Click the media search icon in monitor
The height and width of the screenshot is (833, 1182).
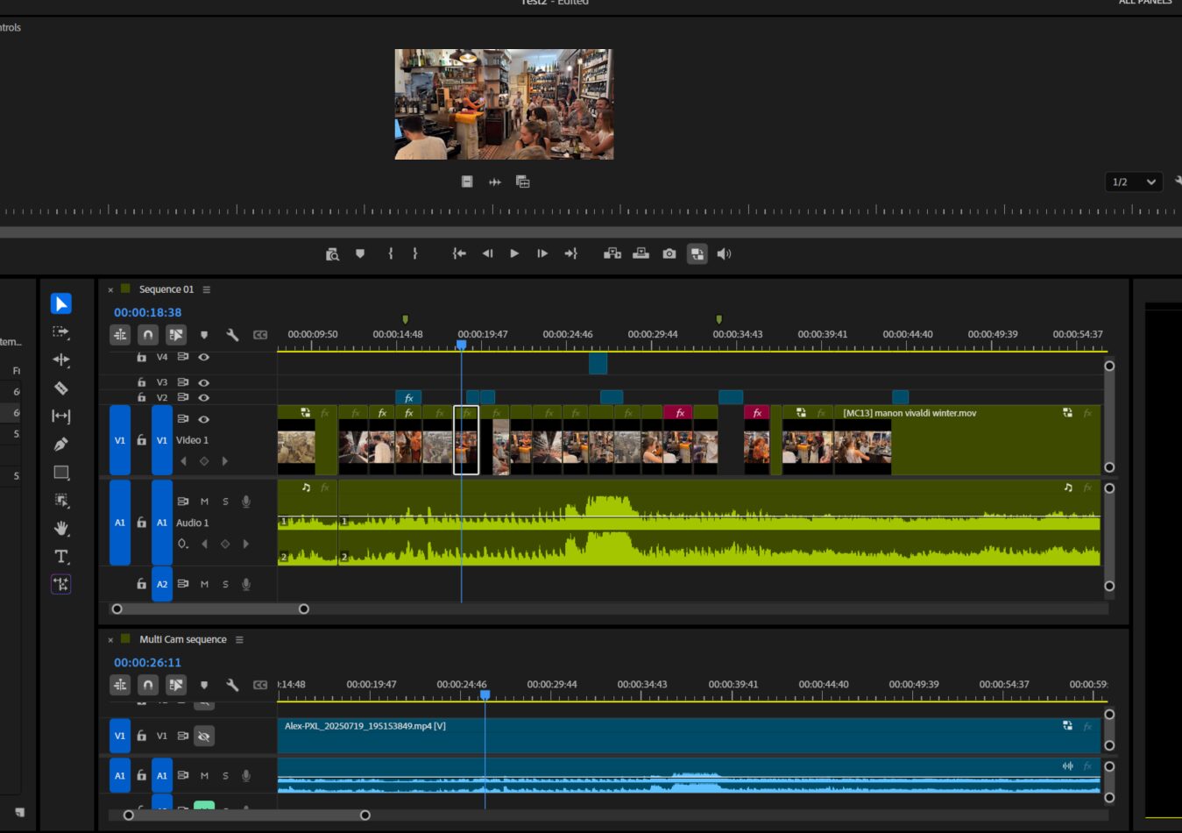(x=332, y=253)
